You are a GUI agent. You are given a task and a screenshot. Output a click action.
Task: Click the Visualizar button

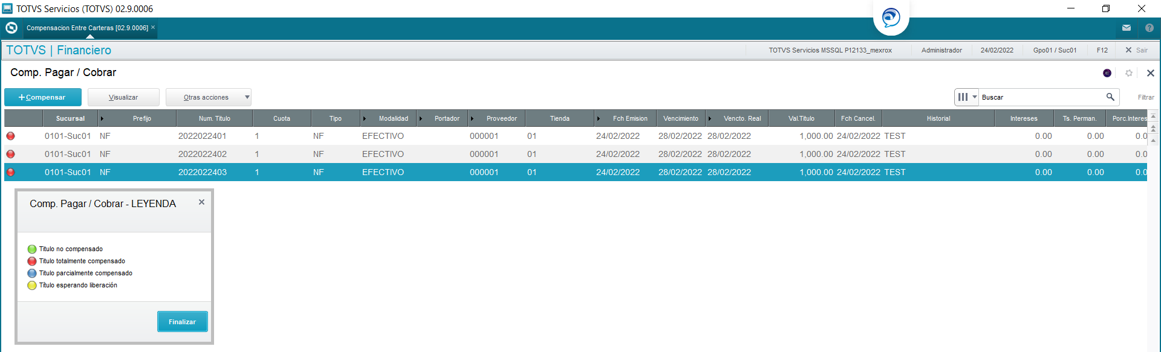pyautogui.click(x=123, y=97)
